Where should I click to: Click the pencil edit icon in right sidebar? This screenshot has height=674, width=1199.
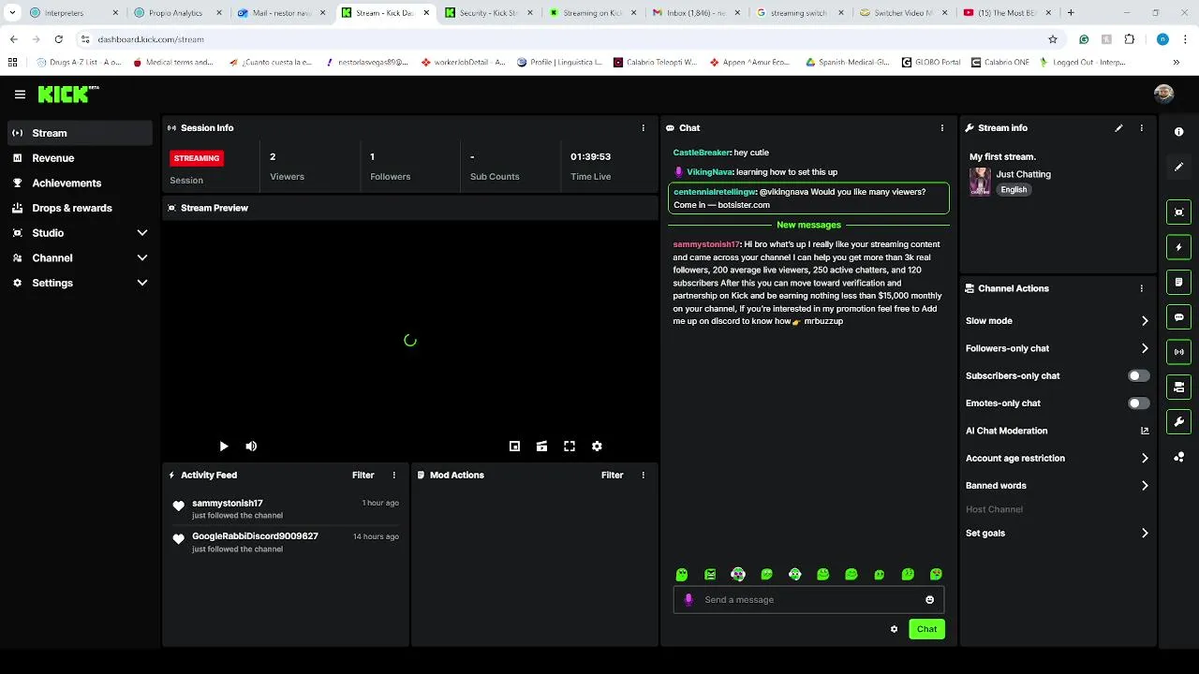point(1178,167)
